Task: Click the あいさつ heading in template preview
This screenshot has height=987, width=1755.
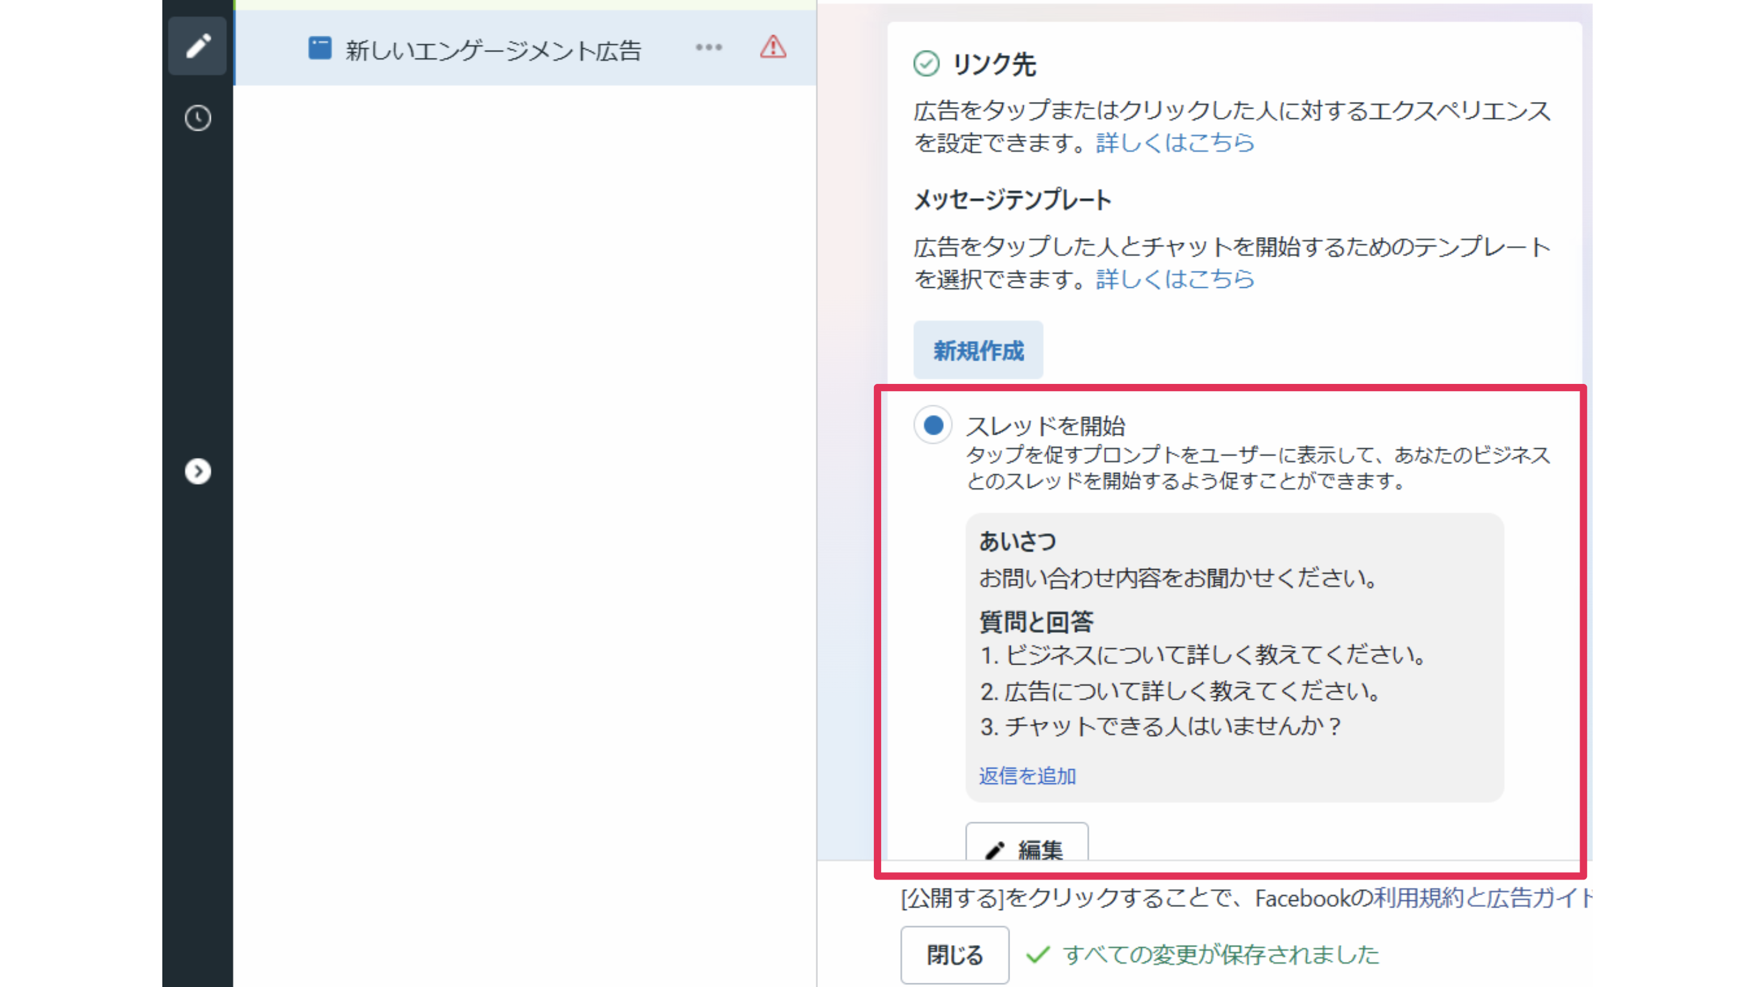Action: point(1018,541)
